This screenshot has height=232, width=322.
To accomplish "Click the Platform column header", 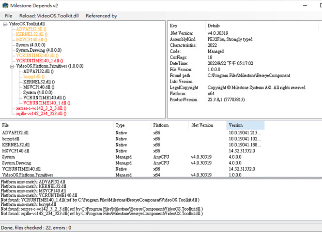I will pos(169,125).
